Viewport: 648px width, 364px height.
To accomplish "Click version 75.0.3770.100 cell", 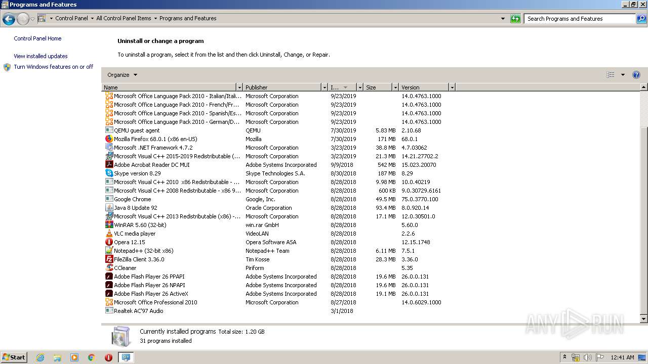I will click(420, 199).
